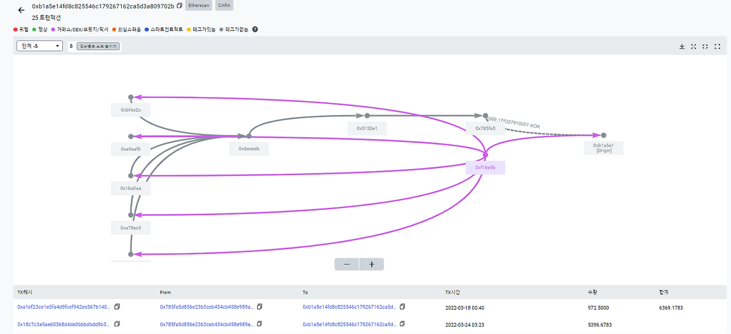The width and height of the screenshot is (731, 334).
Task: Select the 0xb1a5e1 [Origin] node
Action: pos(604,148)
